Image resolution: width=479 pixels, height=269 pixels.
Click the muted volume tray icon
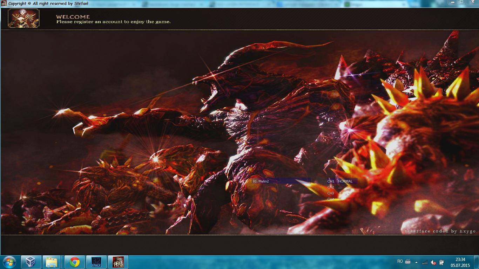[x=433, y=262]
